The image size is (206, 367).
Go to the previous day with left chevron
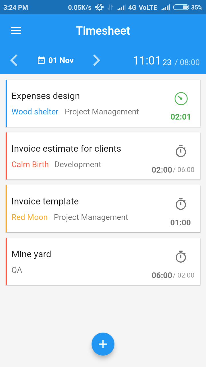(14, 60)
